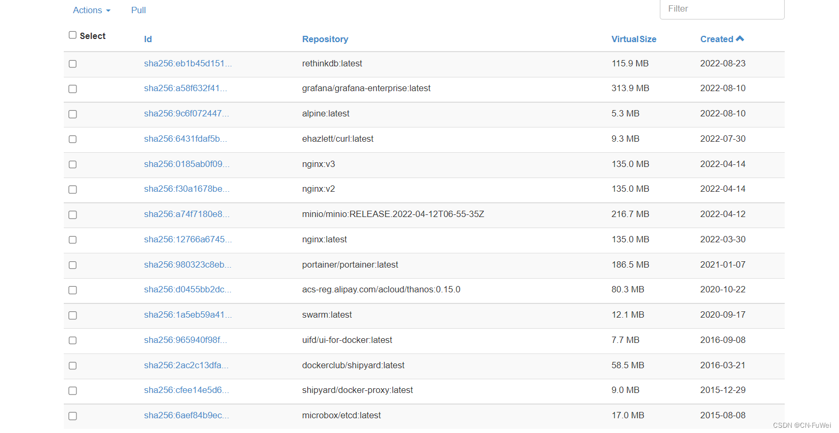Click the Pull link
The image size is (839, 433).
click(x=138, y=10)
